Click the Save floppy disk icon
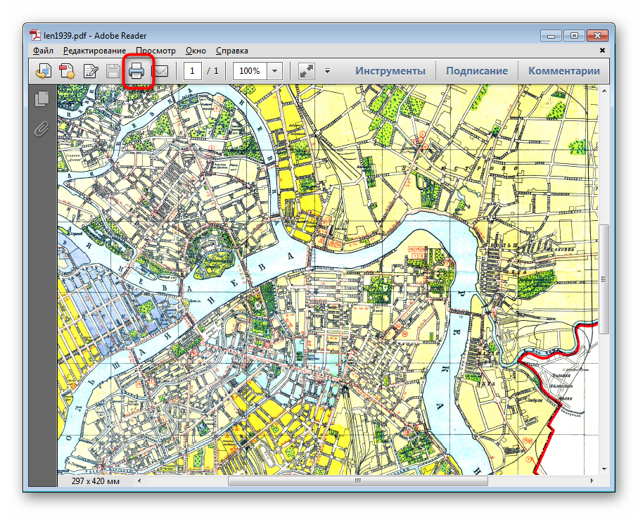Screen dimensions: 638x515 (x=113, y=71)
